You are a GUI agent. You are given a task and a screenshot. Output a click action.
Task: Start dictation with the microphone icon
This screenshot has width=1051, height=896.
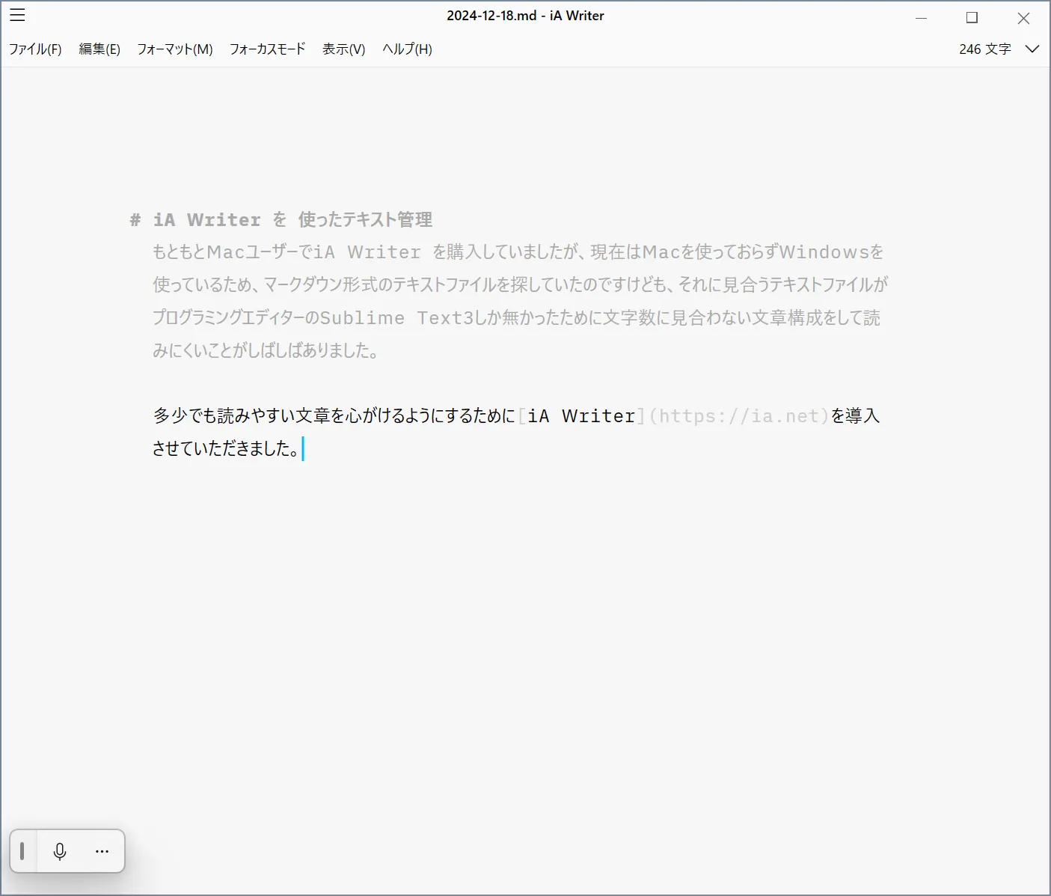coord(60,851)
